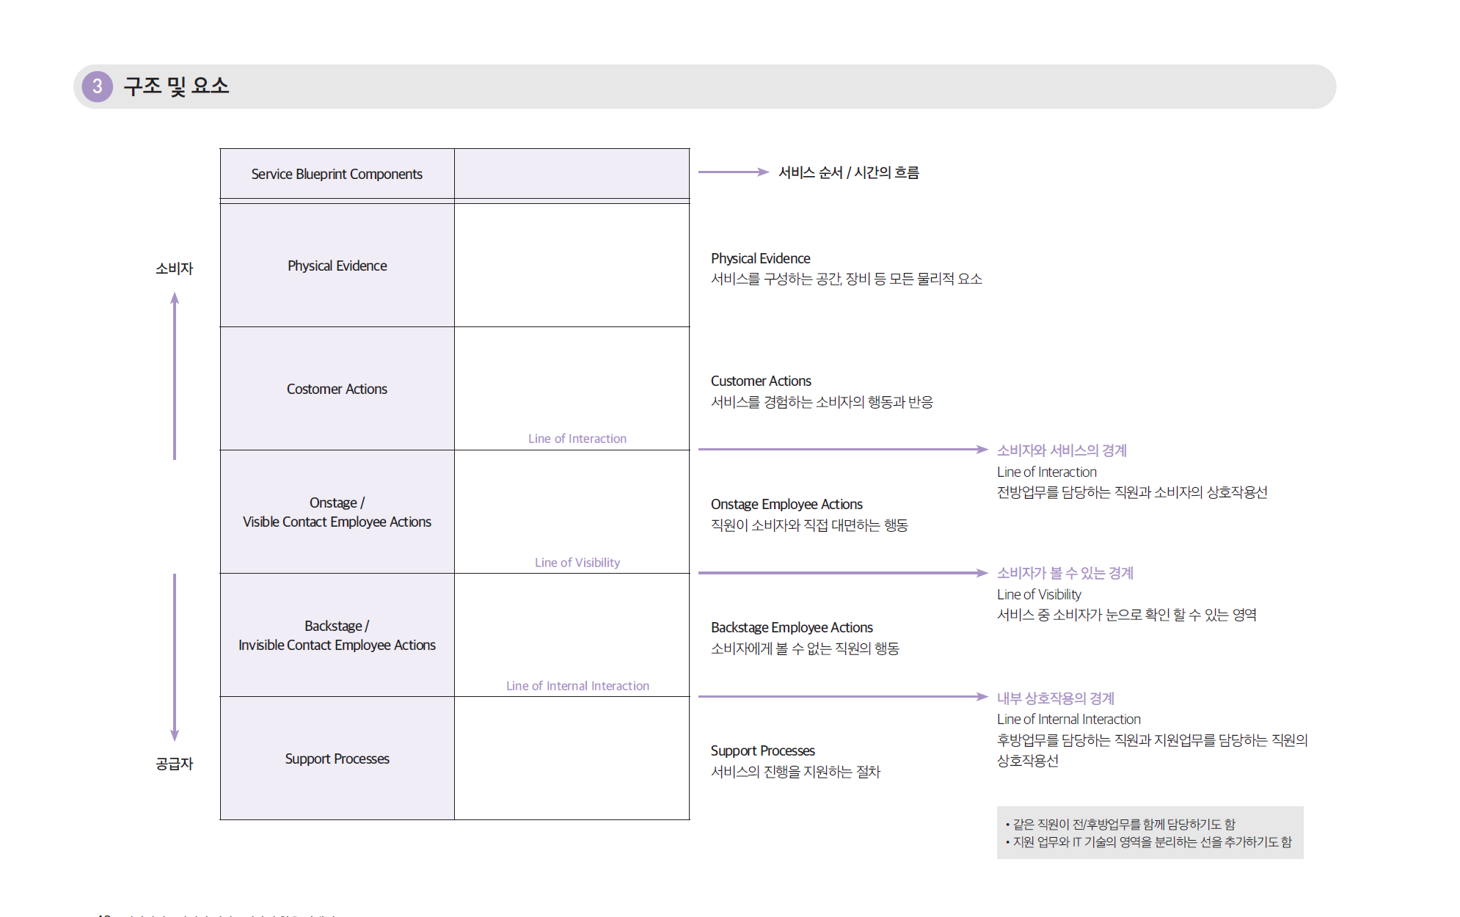Select the Costomer Actions table cell
The width and height of the screenshot is (1460, 917).
[337, 389]
